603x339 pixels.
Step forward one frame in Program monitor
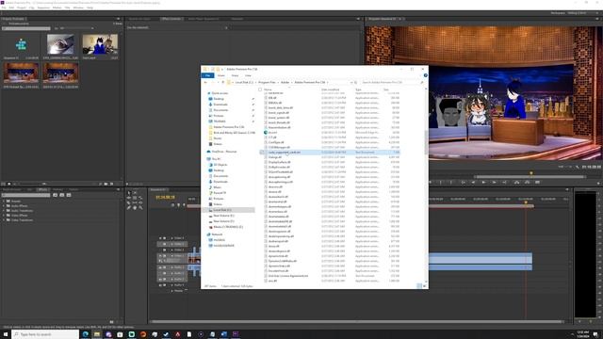494,182
